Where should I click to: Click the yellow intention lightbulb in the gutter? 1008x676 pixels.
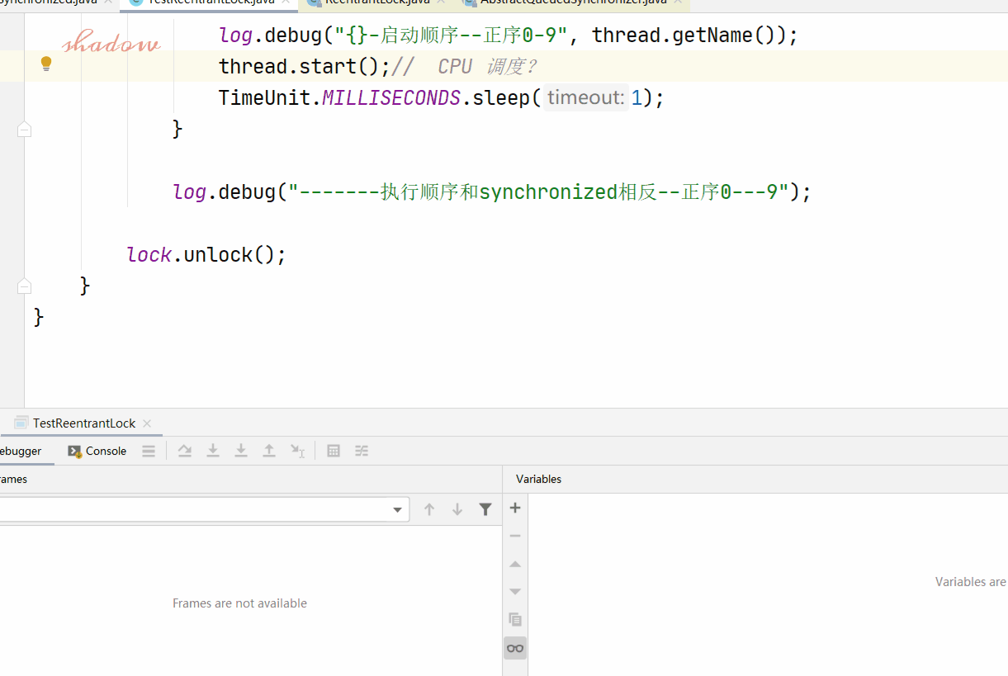46,64
